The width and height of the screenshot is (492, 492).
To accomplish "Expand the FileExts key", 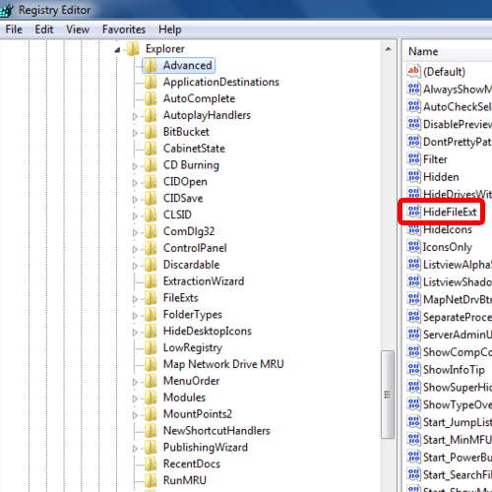I will [135, 299].
